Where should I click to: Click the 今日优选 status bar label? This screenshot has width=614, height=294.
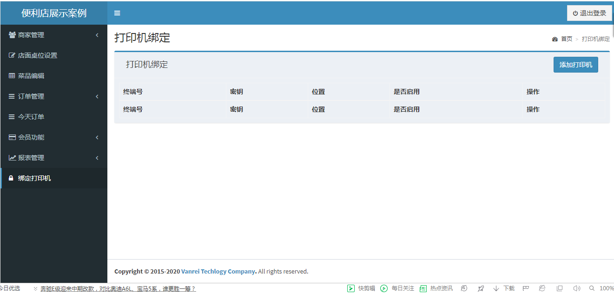(x=10, y=288)
